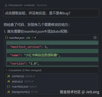This screenshot has width=102, height=97.
Task: Open manifest.json in changed files list
Action: (20, 87)
